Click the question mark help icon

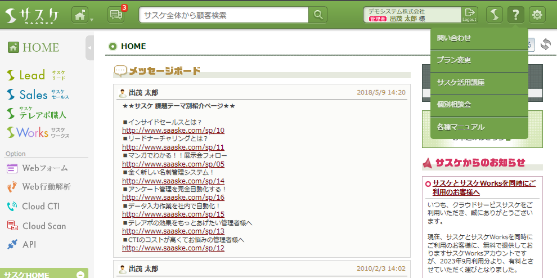tap(515, 15)
